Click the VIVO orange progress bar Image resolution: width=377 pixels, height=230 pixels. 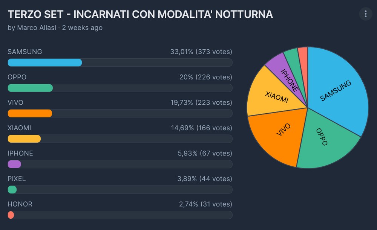click(30, 113)
